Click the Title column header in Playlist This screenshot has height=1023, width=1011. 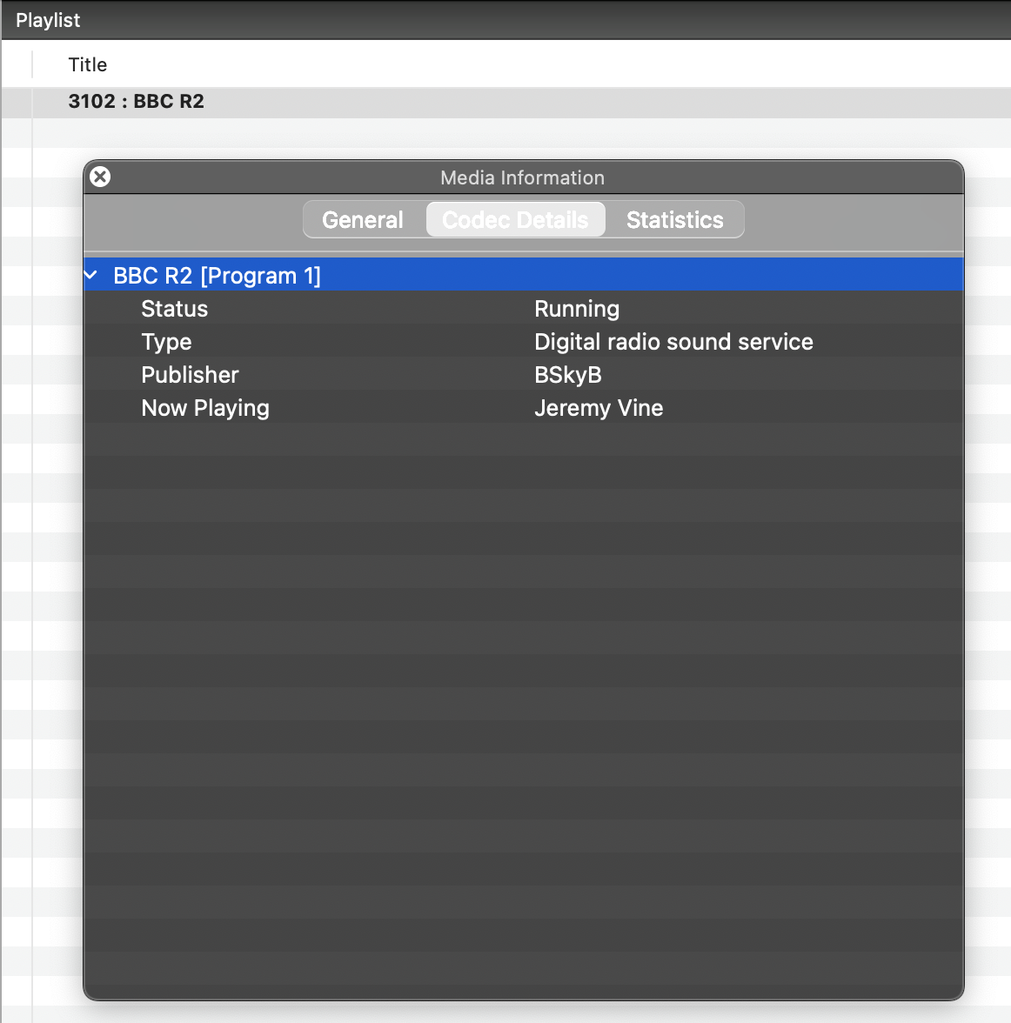88,64
